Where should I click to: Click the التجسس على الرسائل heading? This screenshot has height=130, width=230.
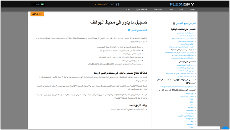coord(187,62)
